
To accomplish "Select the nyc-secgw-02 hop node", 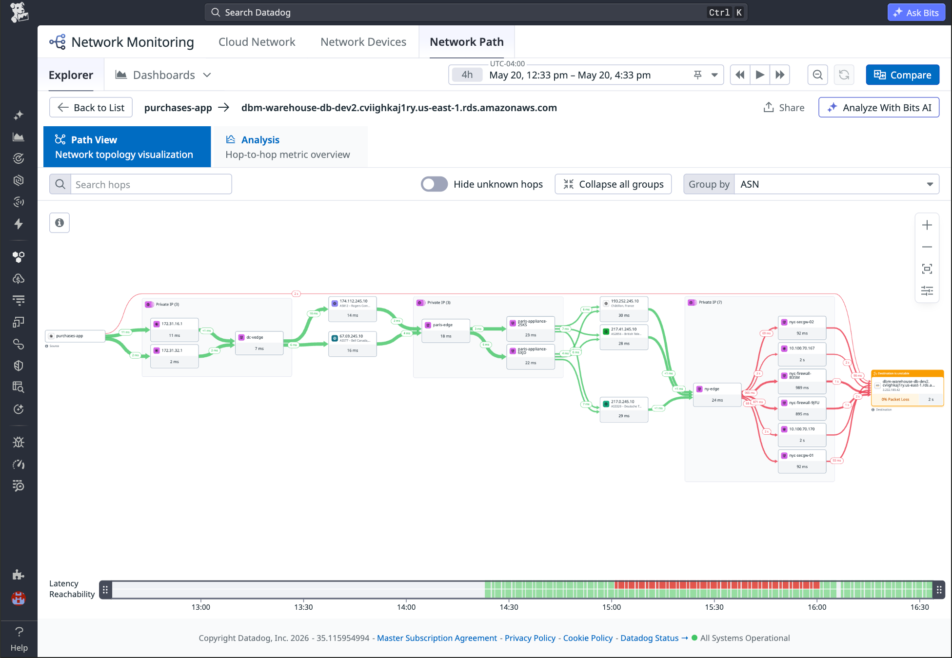I will [802, 328].
